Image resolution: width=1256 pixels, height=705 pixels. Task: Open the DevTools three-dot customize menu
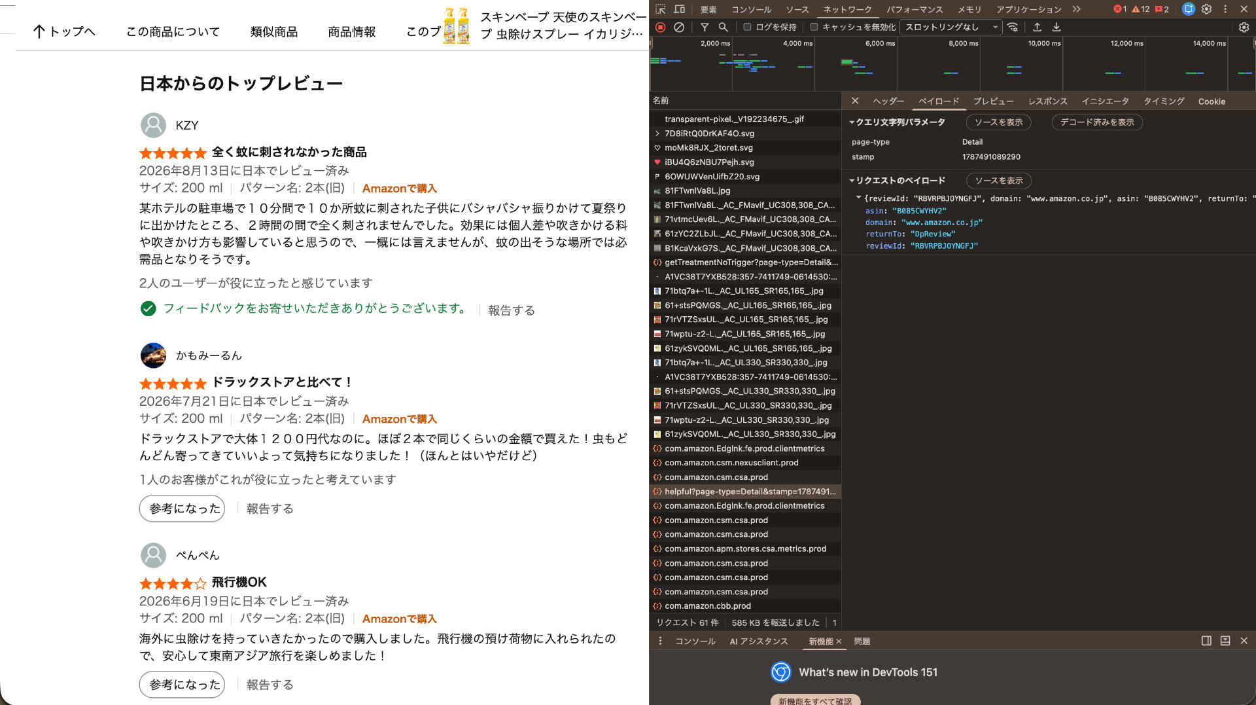pyautogui.click(x=1225, y=9)
